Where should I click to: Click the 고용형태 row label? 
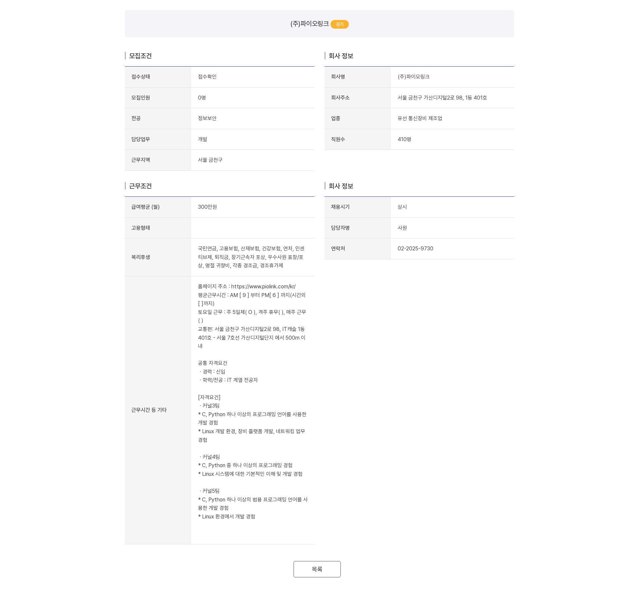coord(141,228)
